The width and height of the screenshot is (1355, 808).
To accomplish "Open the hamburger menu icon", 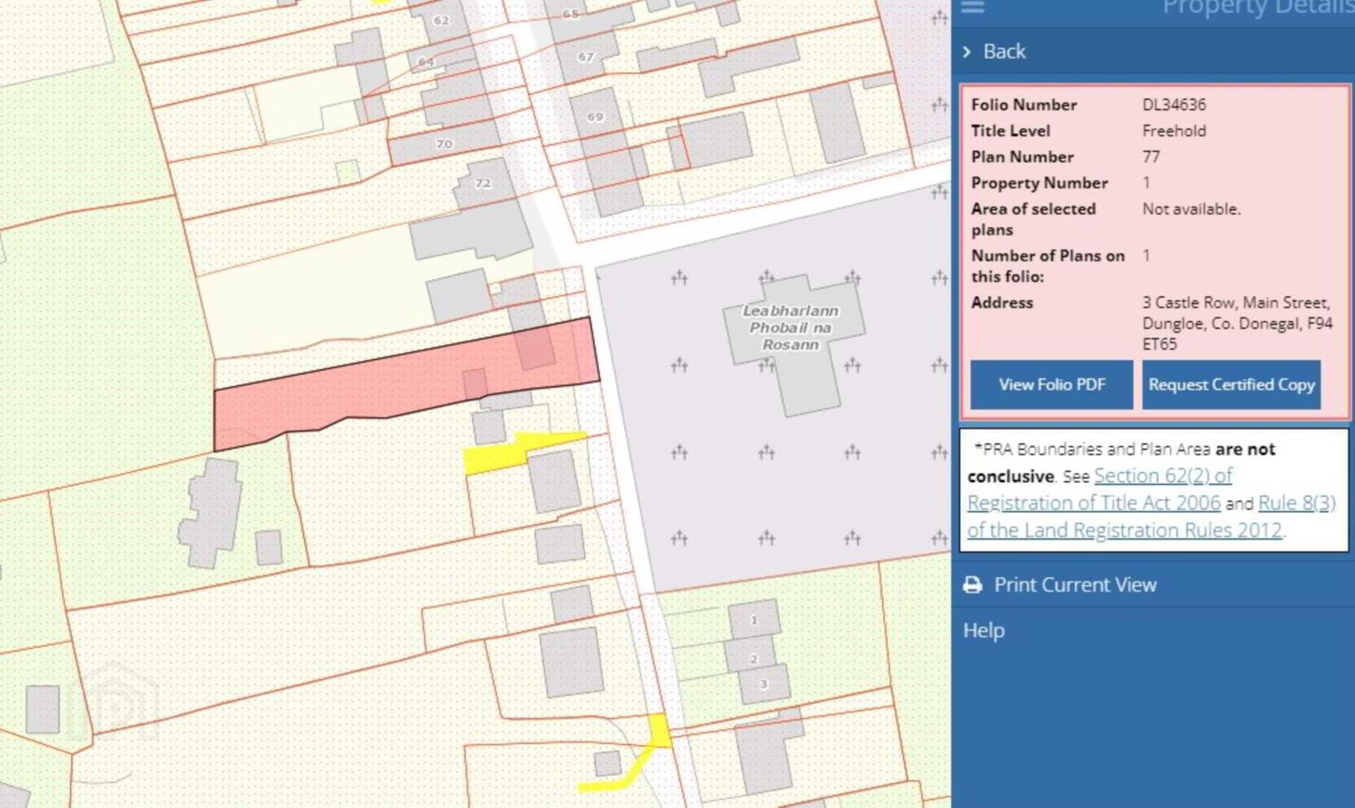I will pyautogui.click(x=972, y=7).
